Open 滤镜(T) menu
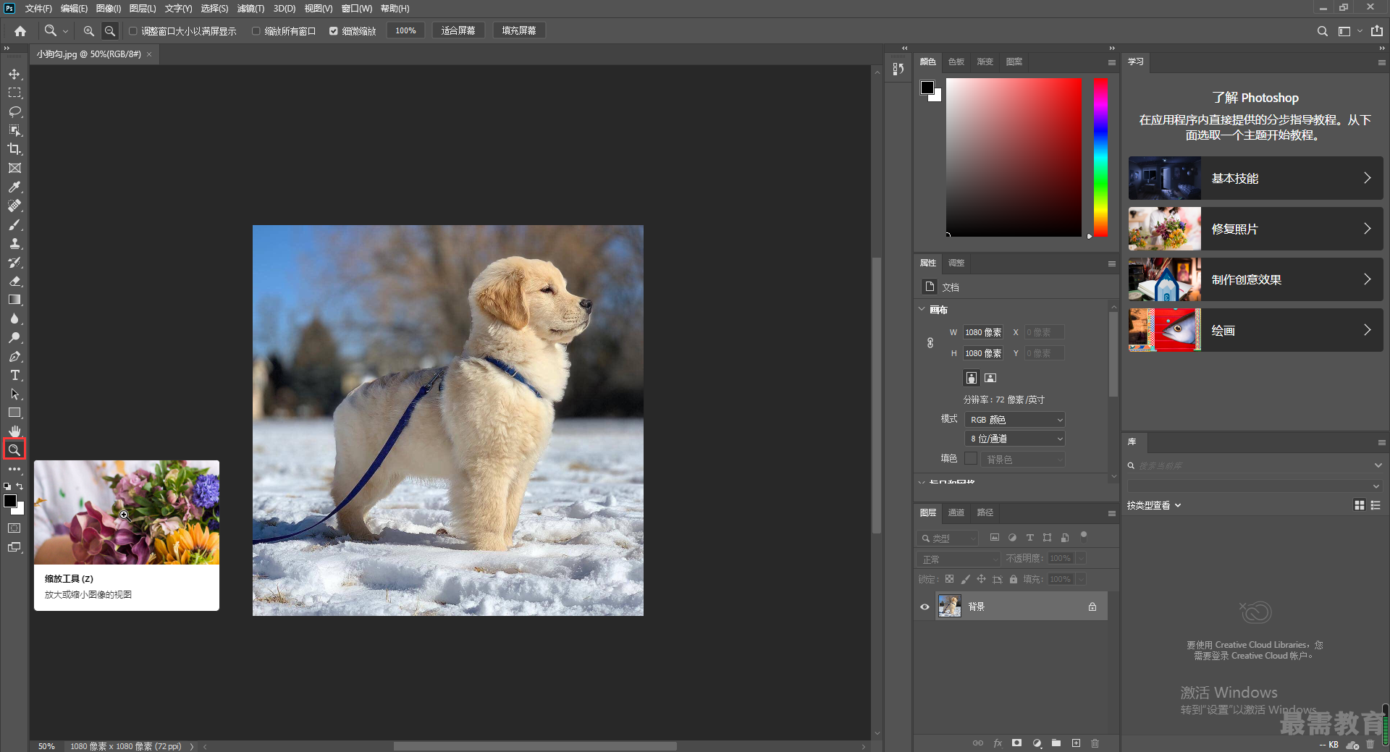The image size is (1390, 752). tap(250, 9)
